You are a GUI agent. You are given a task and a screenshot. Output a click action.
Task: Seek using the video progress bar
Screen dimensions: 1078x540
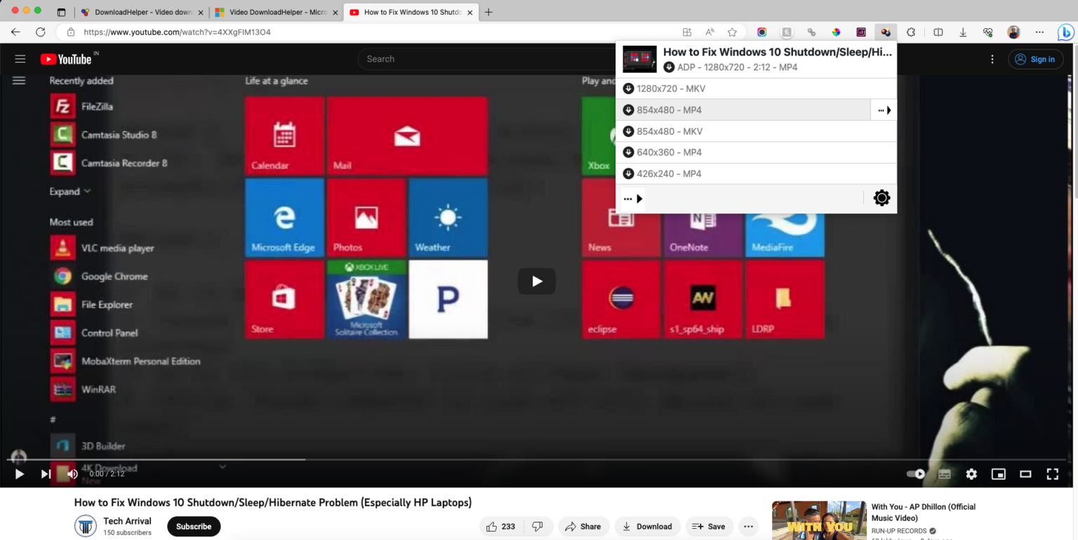click(491, 459)
